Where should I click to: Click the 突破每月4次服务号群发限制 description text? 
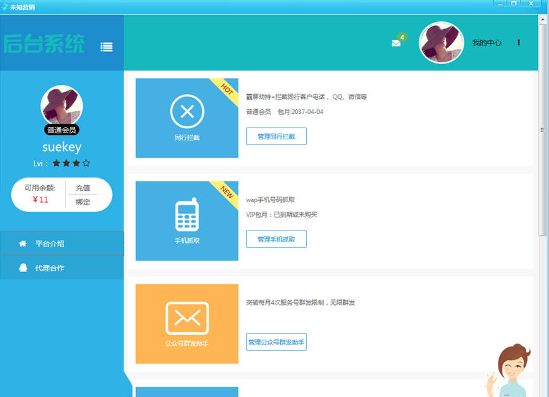click(300, 302)
